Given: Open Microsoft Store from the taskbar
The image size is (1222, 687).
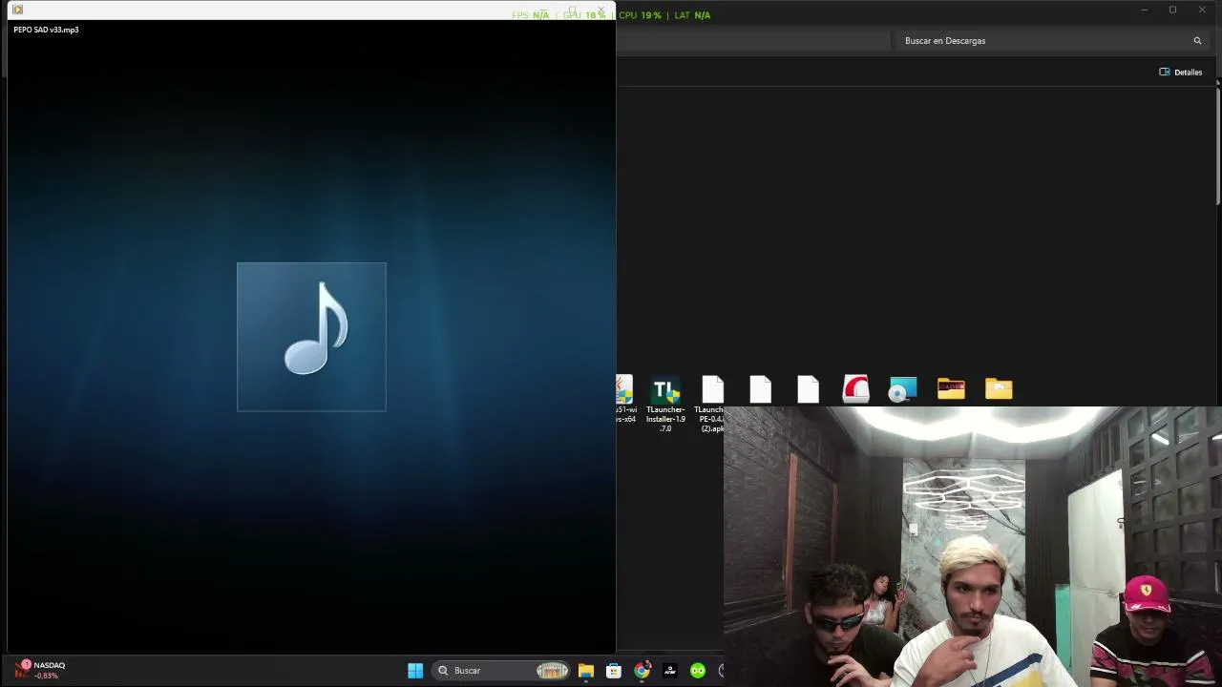Looking at the screenshot, I should (614, 671).
